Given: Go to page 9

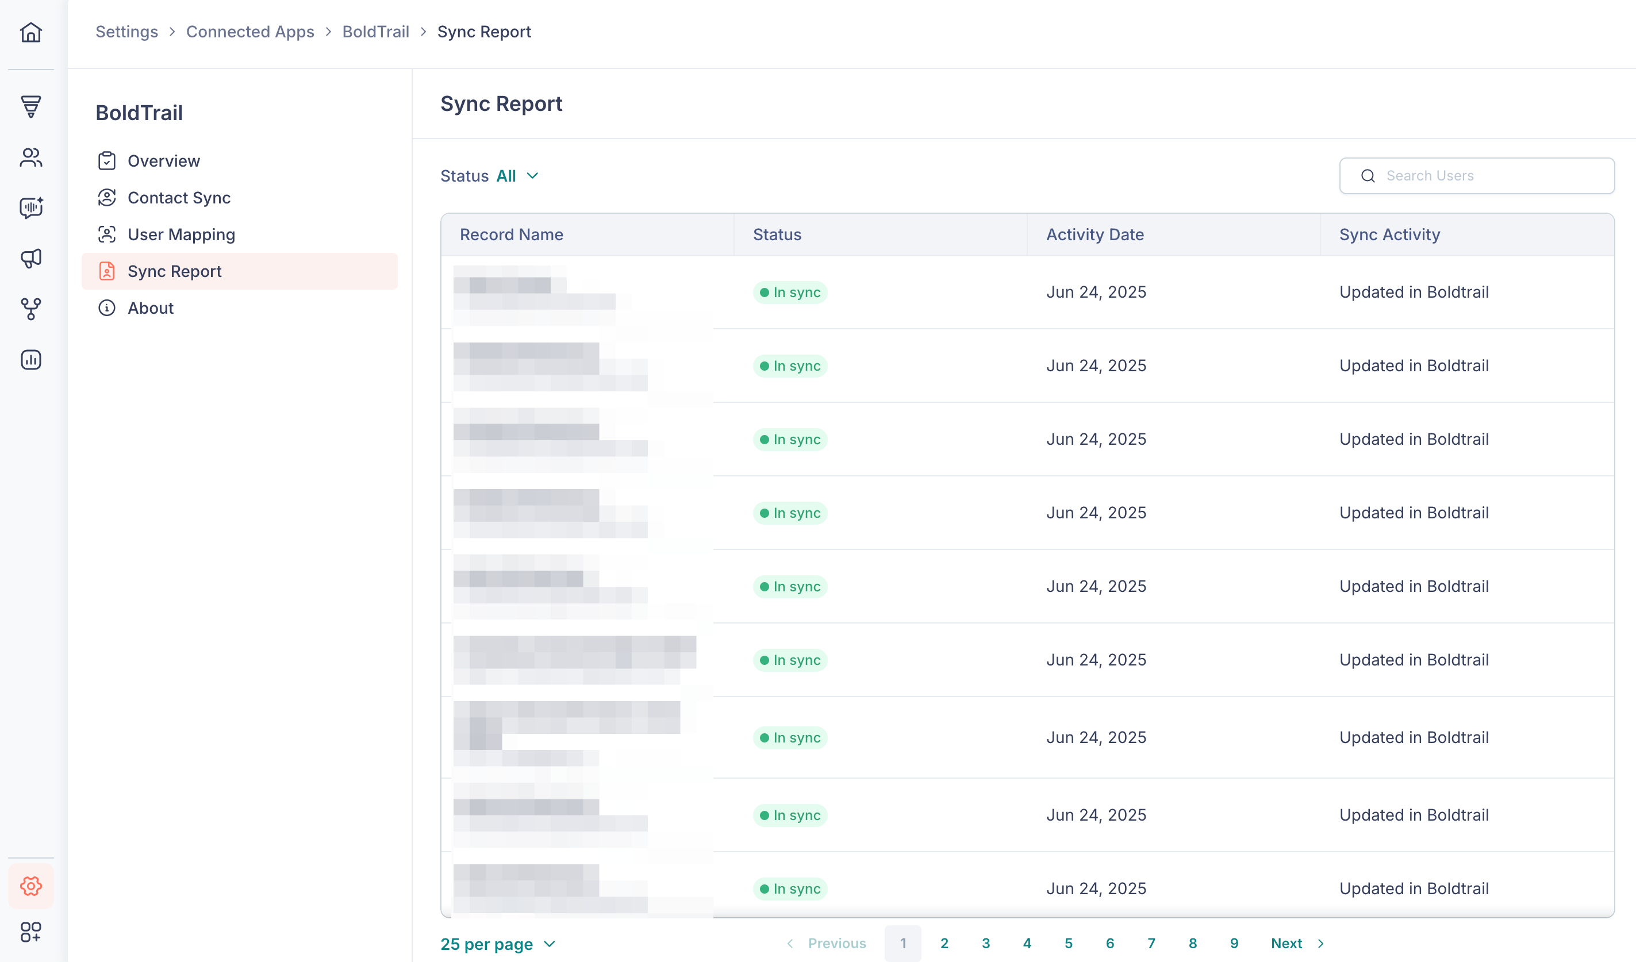Looking at the screenshot, I should (1234, 943).
